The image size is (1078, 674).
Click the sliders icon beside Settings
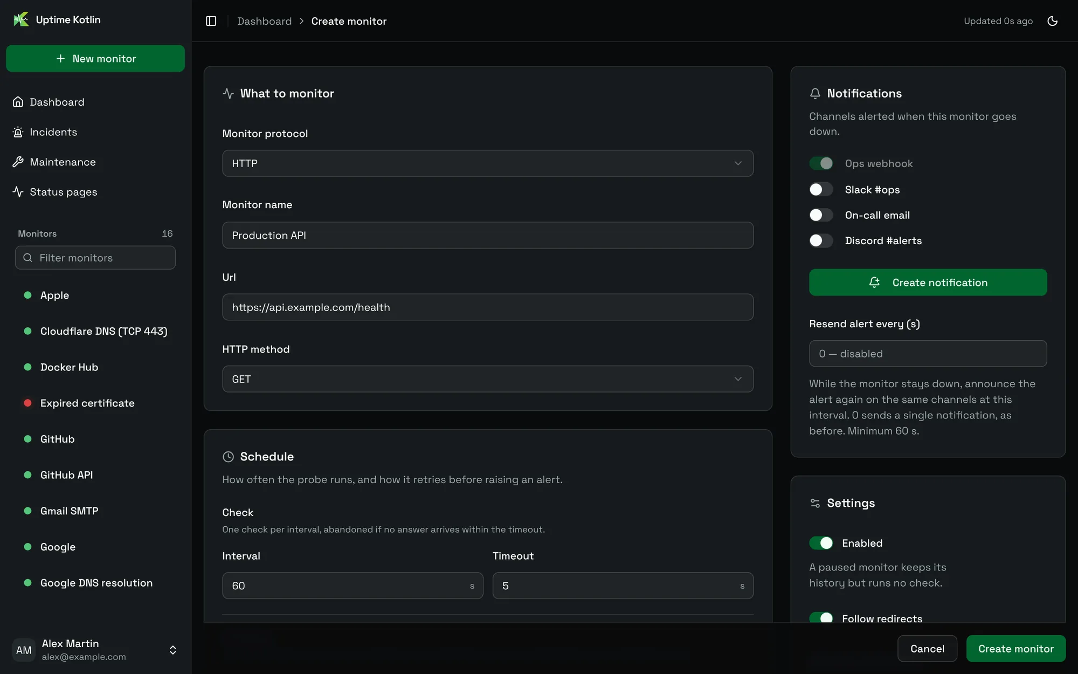pyautogui.click(x=815, y=503)
